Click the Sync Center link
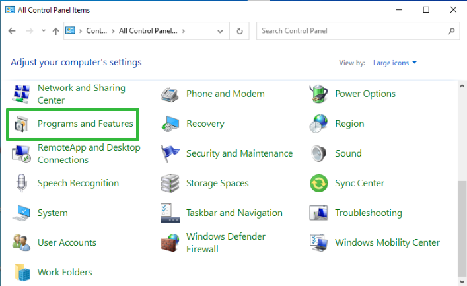This screenshot has width=467, height=286. click(x=359, y=183)
